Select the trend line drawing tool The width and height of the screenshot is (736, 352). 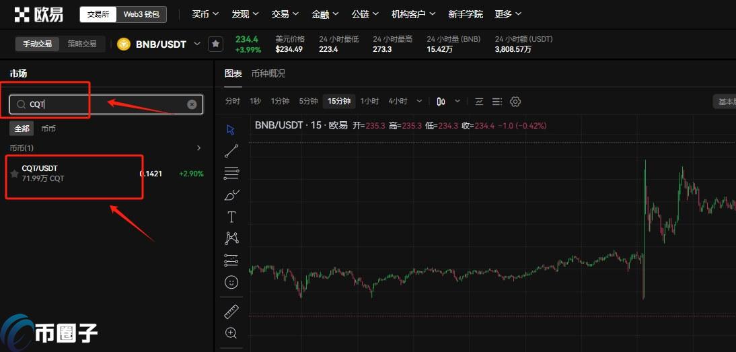coord(231,151)
